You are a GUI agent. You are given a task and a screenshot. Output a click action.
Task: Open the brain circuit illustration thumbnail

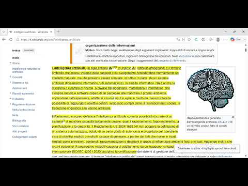coord(210,90)
